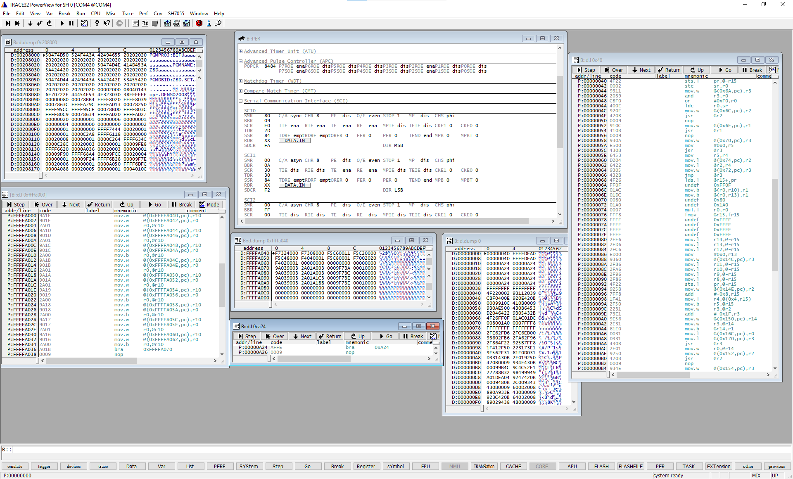Image resolution: width=793 pixels, height=479 pixels.
Task: Click the Step Over toolbar icon
Action: coord(17,24)
